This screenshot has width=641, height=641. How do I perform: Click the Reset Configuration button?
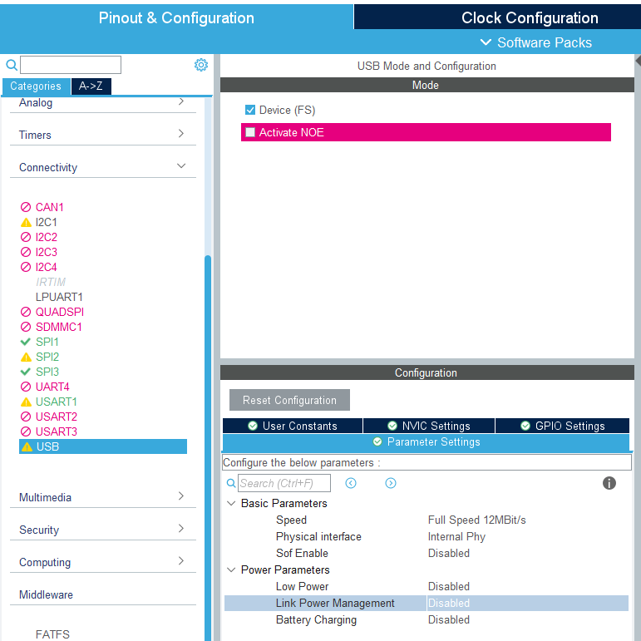[x=289, y=400]
